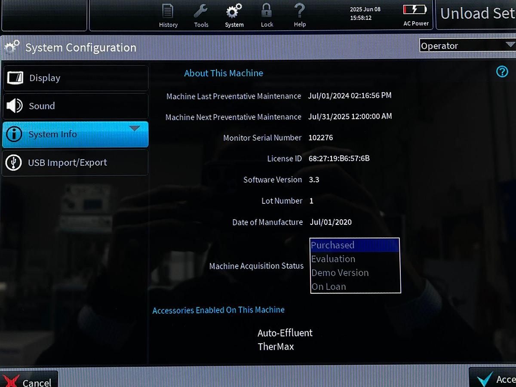This screenshot has height=387, width=516.
Task: Click the USB symbol icon in sidebar
Action: pos(14,163)
